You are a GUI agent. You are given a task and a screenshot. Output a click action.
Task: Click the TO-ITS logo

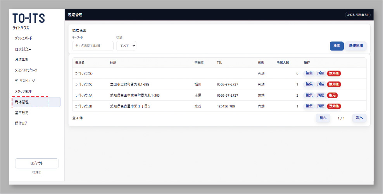pos(29,19)
